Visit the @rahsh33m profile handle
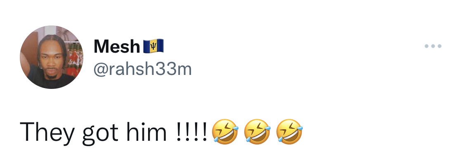Image resolution: width=464 pixels, height=163 pixels. 143,70
